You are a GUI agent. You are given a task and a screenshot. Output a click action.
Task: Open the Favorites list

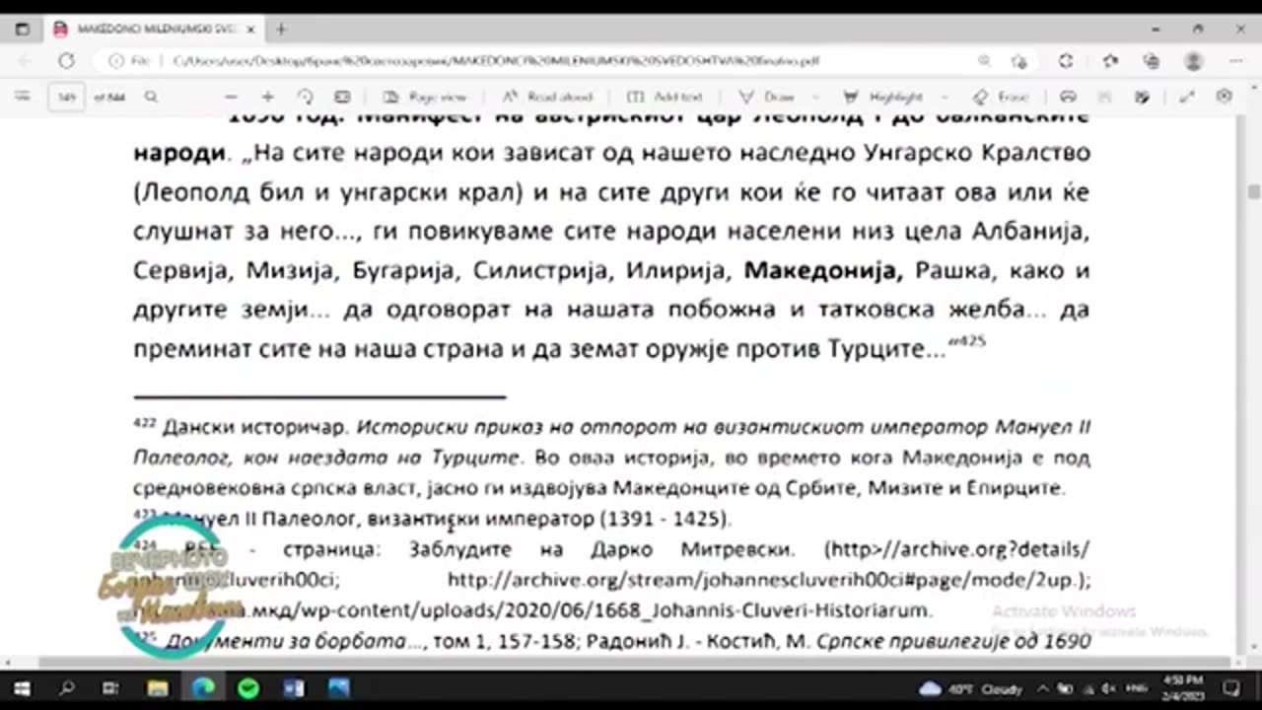(1111, 61)
